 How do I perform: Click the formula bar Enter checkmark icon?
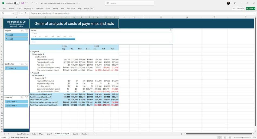coord(22,13)
